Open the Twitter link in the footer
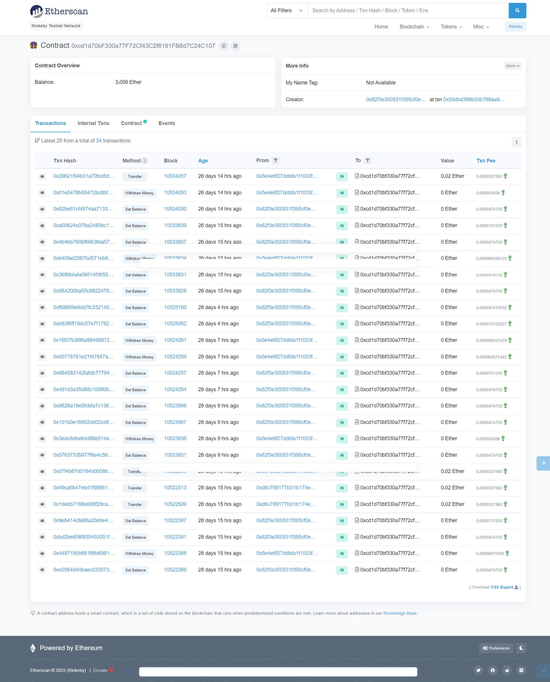 [x=478, y=670]
